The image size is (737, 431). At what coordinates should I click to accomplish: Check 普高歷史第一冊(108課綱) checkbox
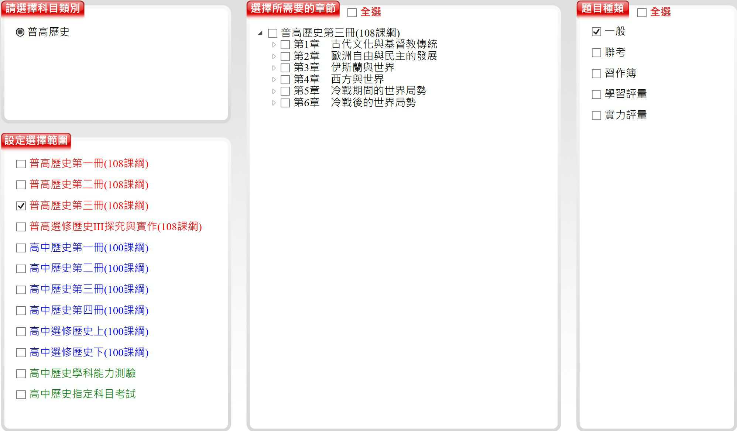21,164
